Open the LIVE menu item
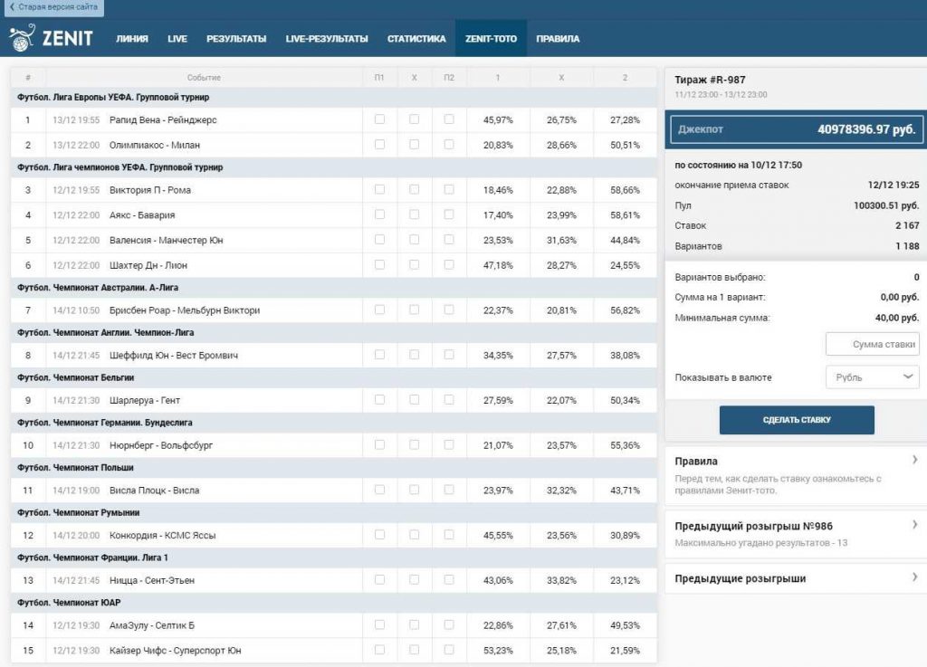The height and width of the screenshot is (667, 927). (x=177, y=38)
